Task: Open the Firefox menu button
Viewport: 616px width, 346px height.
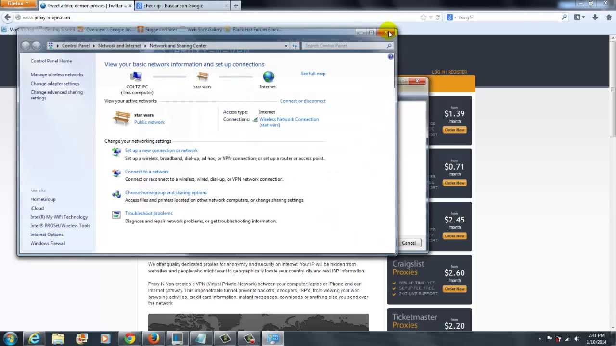Action: [x=18, y=3]
